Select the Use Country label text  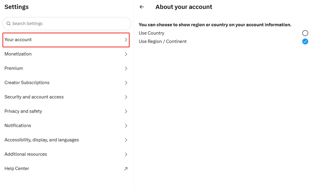pyautogui.click(x=151, y=33)
